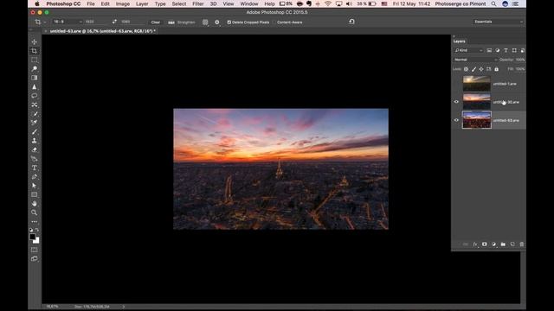Screen dimensions: 554x311
Task: Open the Window menu
Action: pyautogui.click(x=249, y=3)
